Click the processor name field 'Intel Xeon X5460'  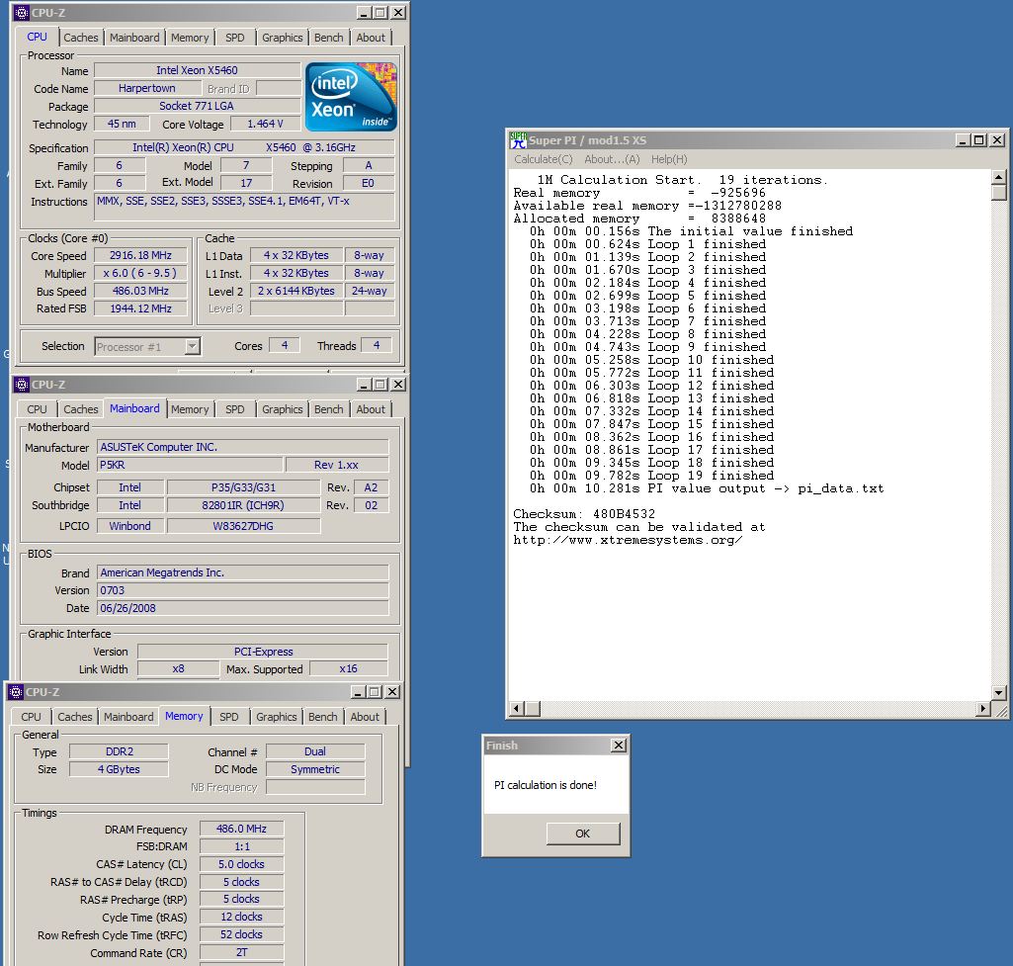pos(197,70)
